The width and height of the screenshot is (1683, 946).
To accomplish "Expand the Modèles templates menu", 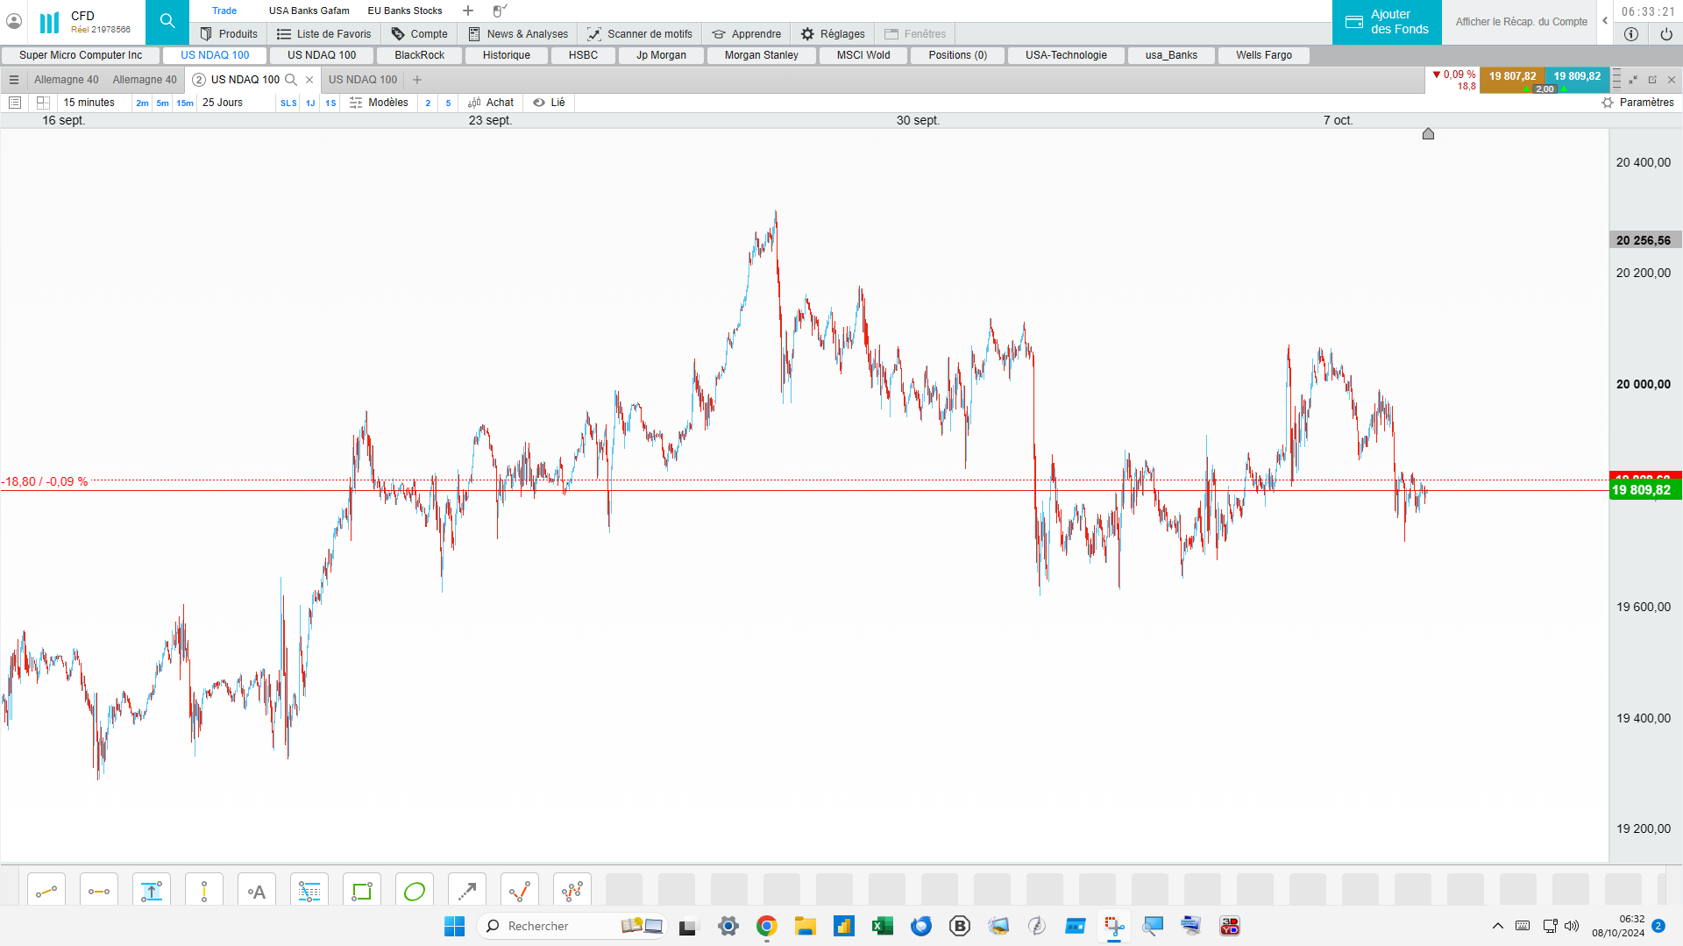I will coord(379,103).
